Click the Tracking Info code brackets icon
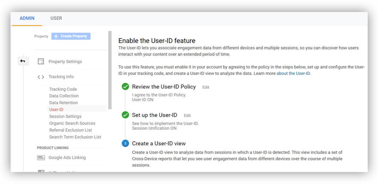The image size is (378, 184). (41, 77)
